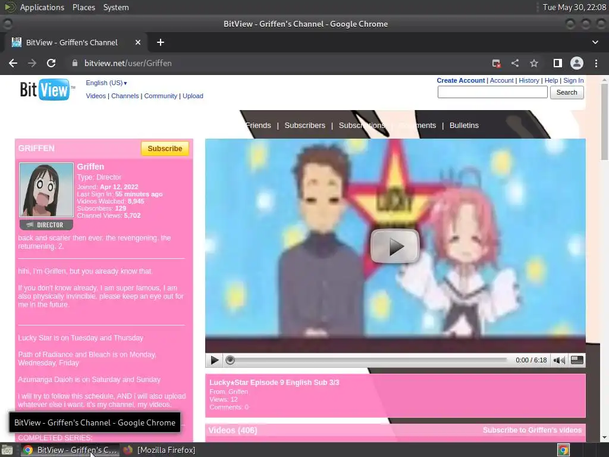Share this page via share icon
The image size is (609, 457).
tap(515, 63)
